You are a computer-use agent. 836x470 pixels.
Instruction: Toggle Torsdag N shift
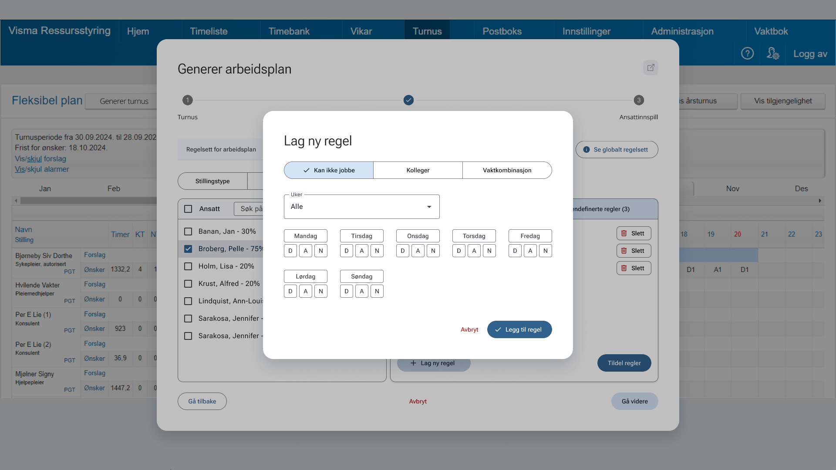point(489,251)
